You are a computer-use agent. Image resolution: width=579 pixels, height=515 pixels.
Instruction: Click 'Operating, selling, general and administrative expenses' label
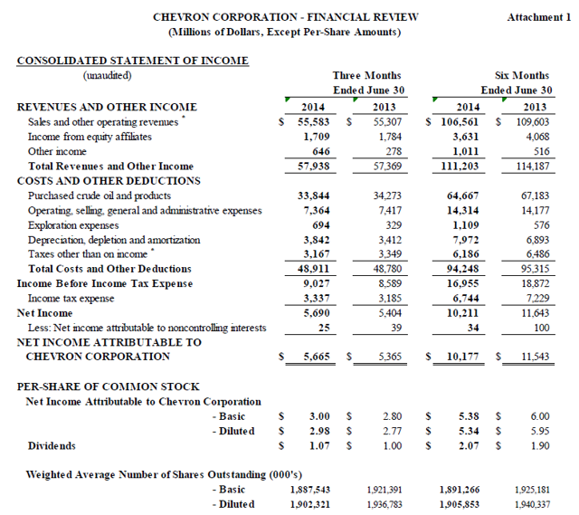click(145, 211)
